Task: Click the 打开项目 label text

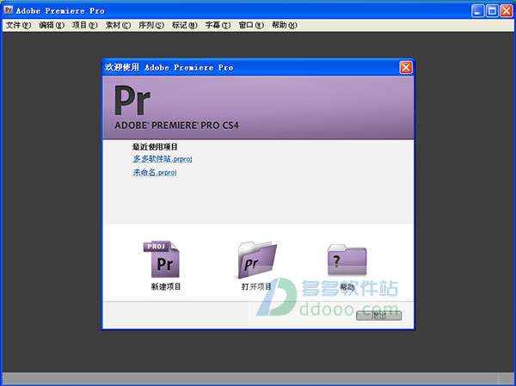Action: coord(256,286)
